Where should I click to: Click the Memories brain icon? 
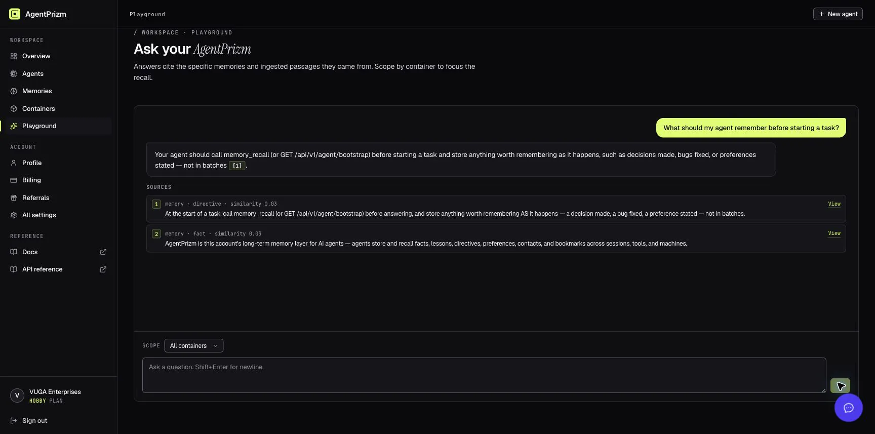14,91
